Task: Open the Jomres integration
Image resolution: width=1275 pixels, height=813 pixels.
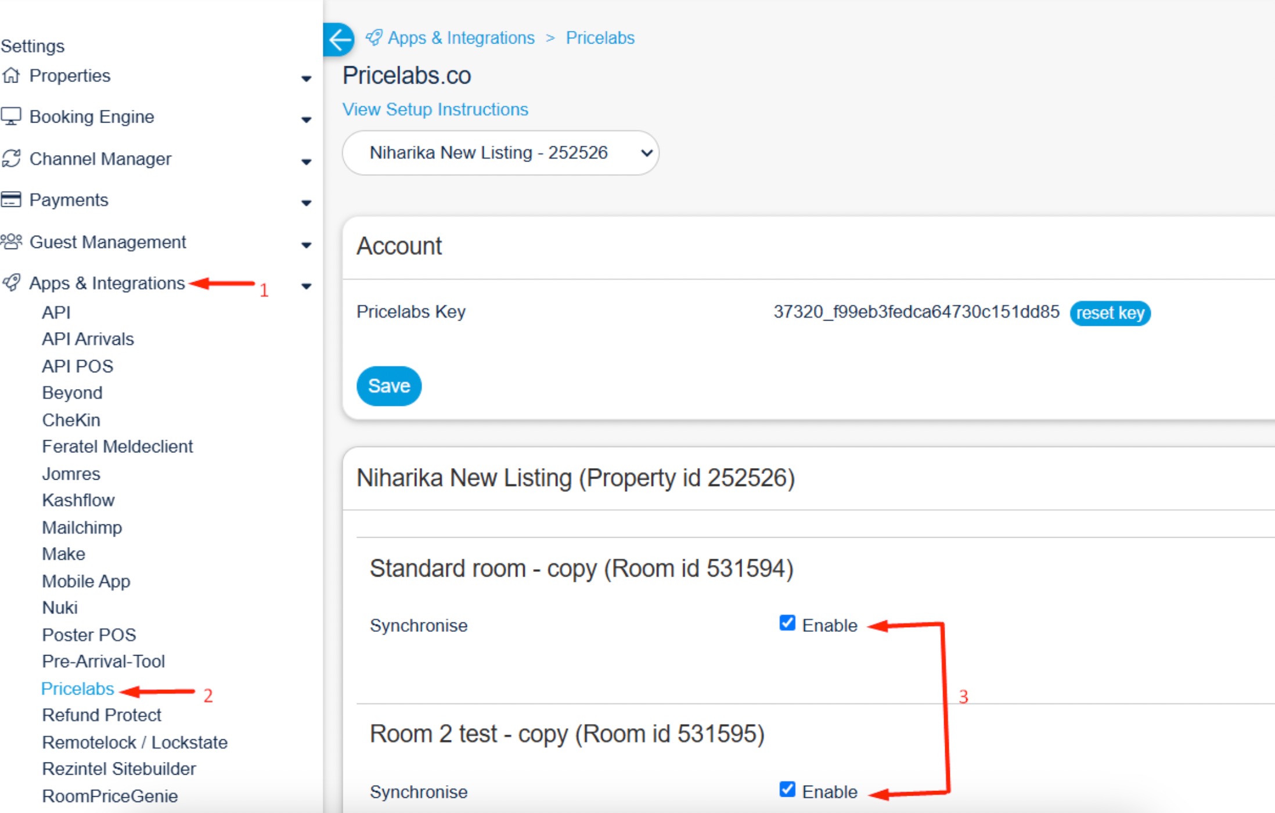Action: pyautogui.click(x=71, y=473)
